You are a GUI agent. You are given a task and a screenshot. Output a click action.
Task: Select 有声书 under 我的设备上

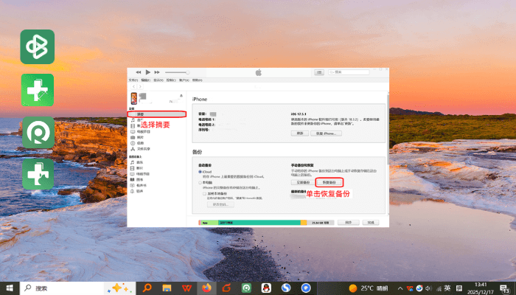tap(139, 185)
